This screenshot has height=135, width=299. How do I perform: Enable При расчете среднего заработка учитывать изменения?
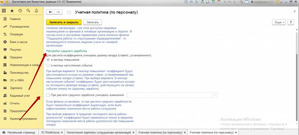tap(48, 95)
